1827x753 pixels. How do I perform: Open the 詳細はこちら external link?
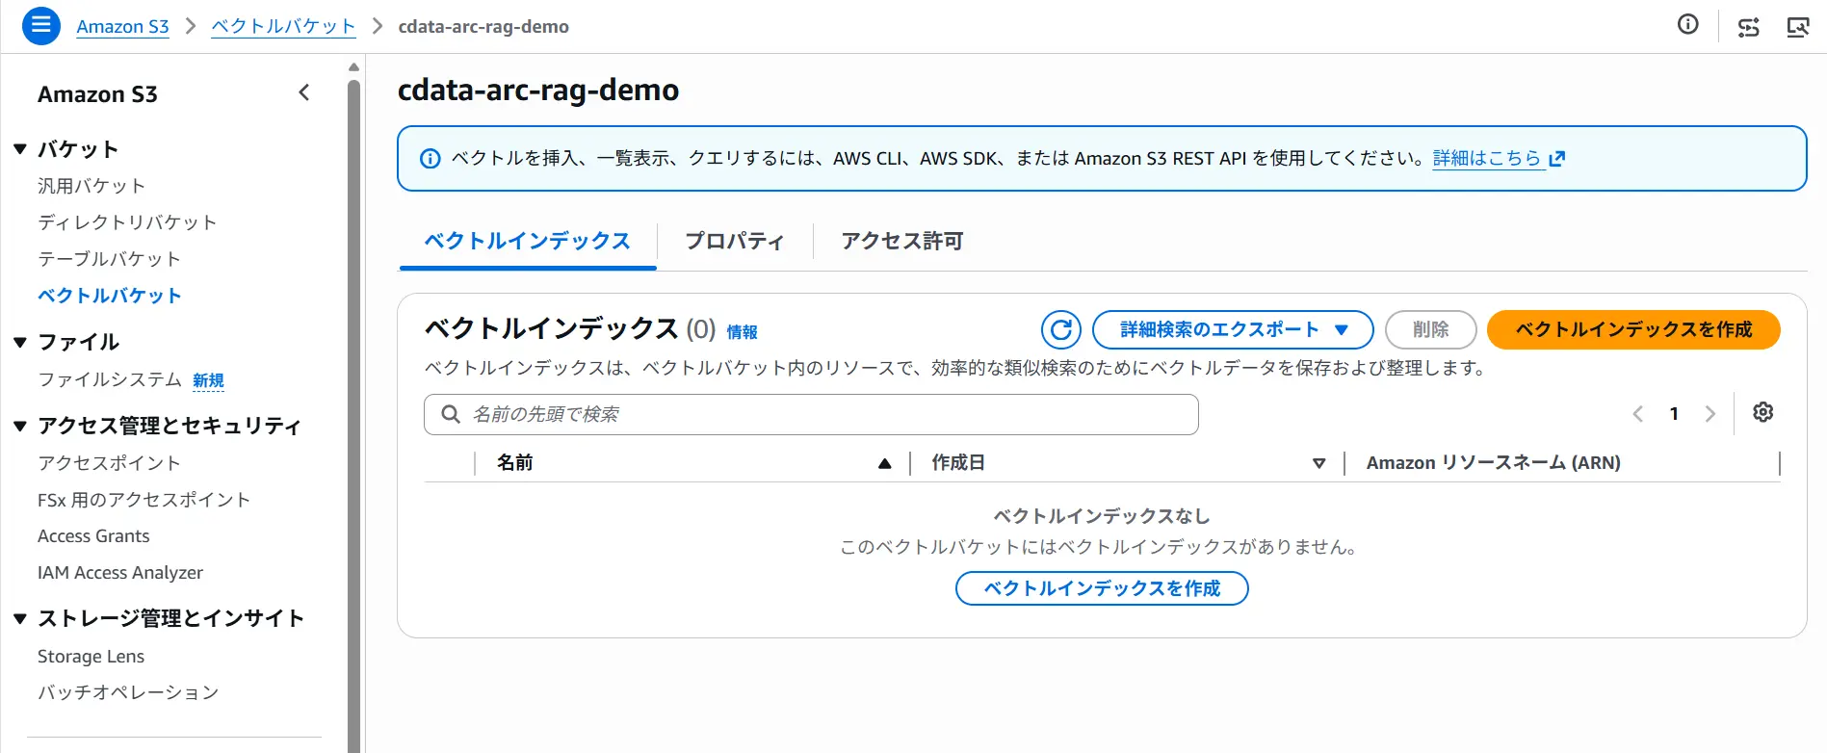point(1499,158)
